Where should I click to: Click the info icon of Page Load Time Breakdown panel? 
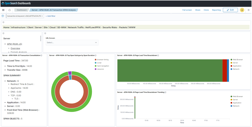158,56
